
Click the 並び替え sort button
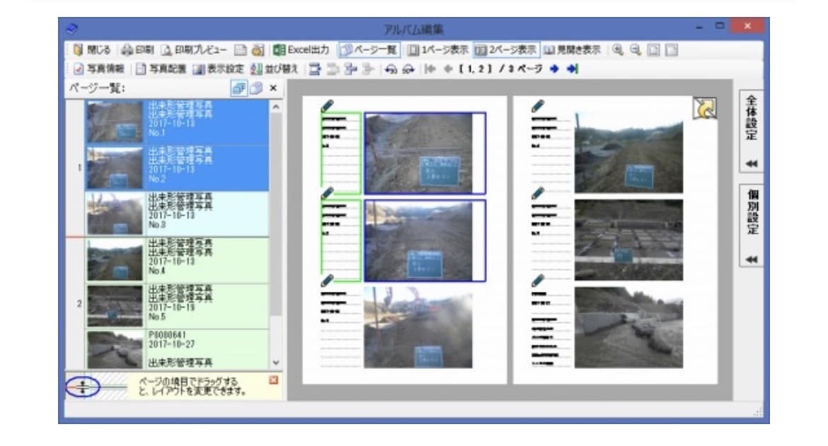274,69
